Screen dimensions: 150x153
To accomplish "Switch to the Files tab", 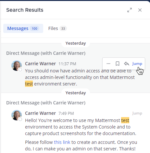I will click(57, 28).
